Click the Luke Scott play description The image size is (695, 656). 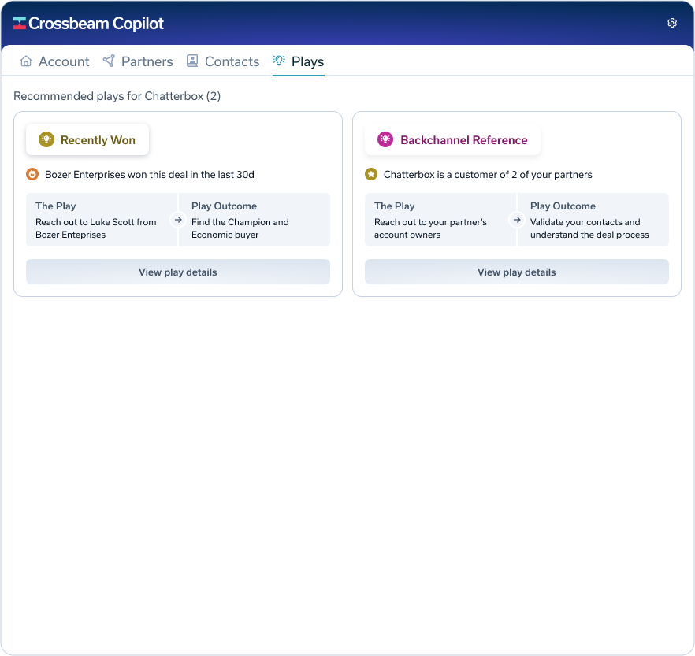click(x=95, y=228)
